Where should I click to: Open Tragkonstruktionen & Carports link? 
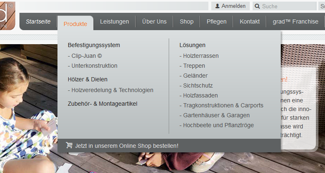(221, 105)
